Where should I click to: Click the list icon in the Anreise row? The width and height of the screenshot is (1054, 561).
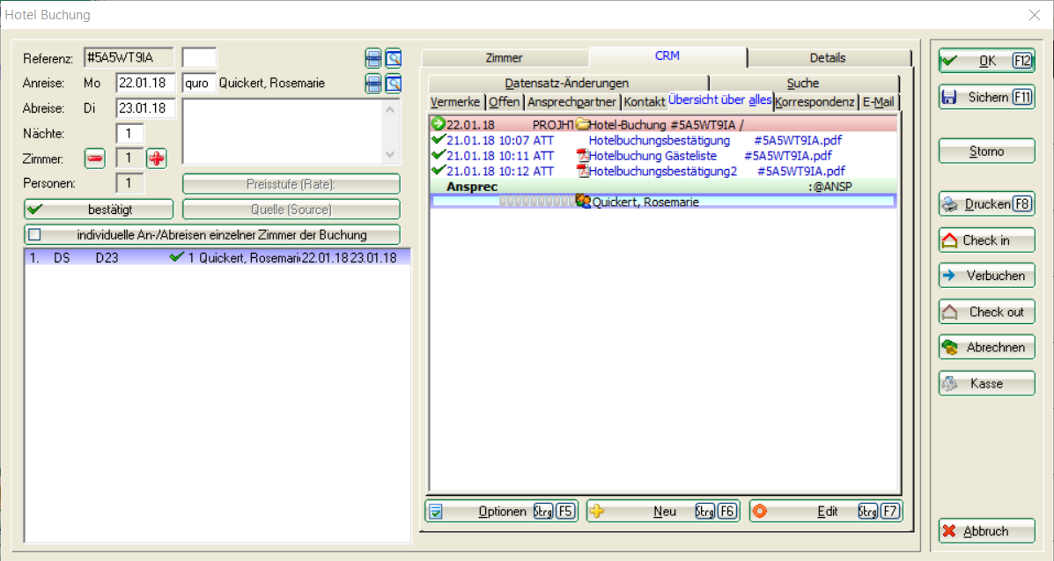[x=373, y=84]
